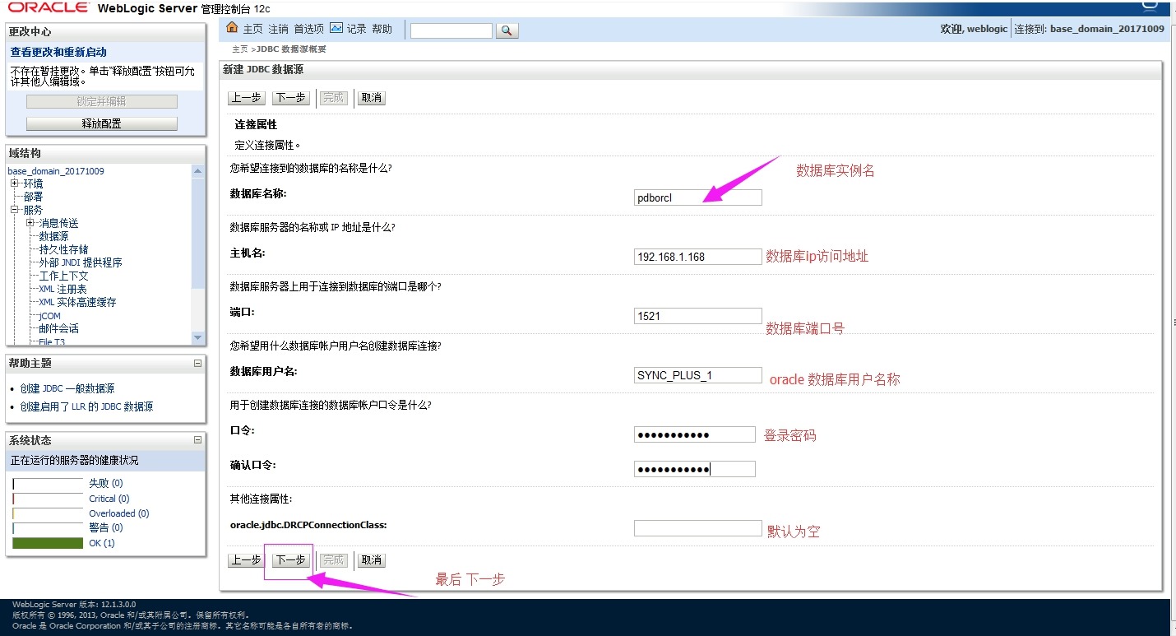The height and width of the screenshot is (636, 1176).
Task: Click the Overloaded (0) status link
Action: (118, 513)
